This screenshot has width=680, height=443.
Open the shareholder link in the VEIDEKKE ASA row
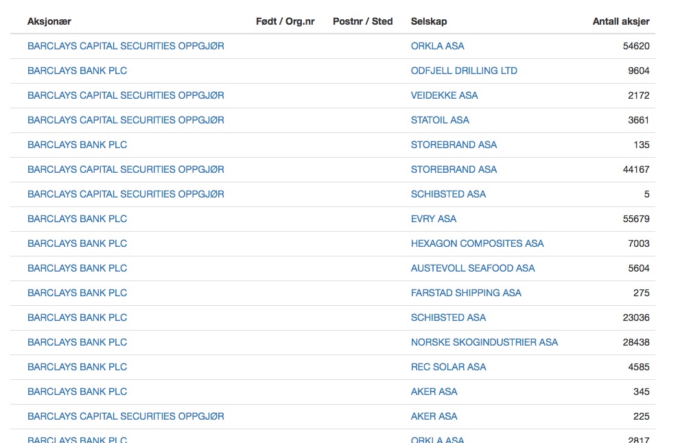click(126, 95)
